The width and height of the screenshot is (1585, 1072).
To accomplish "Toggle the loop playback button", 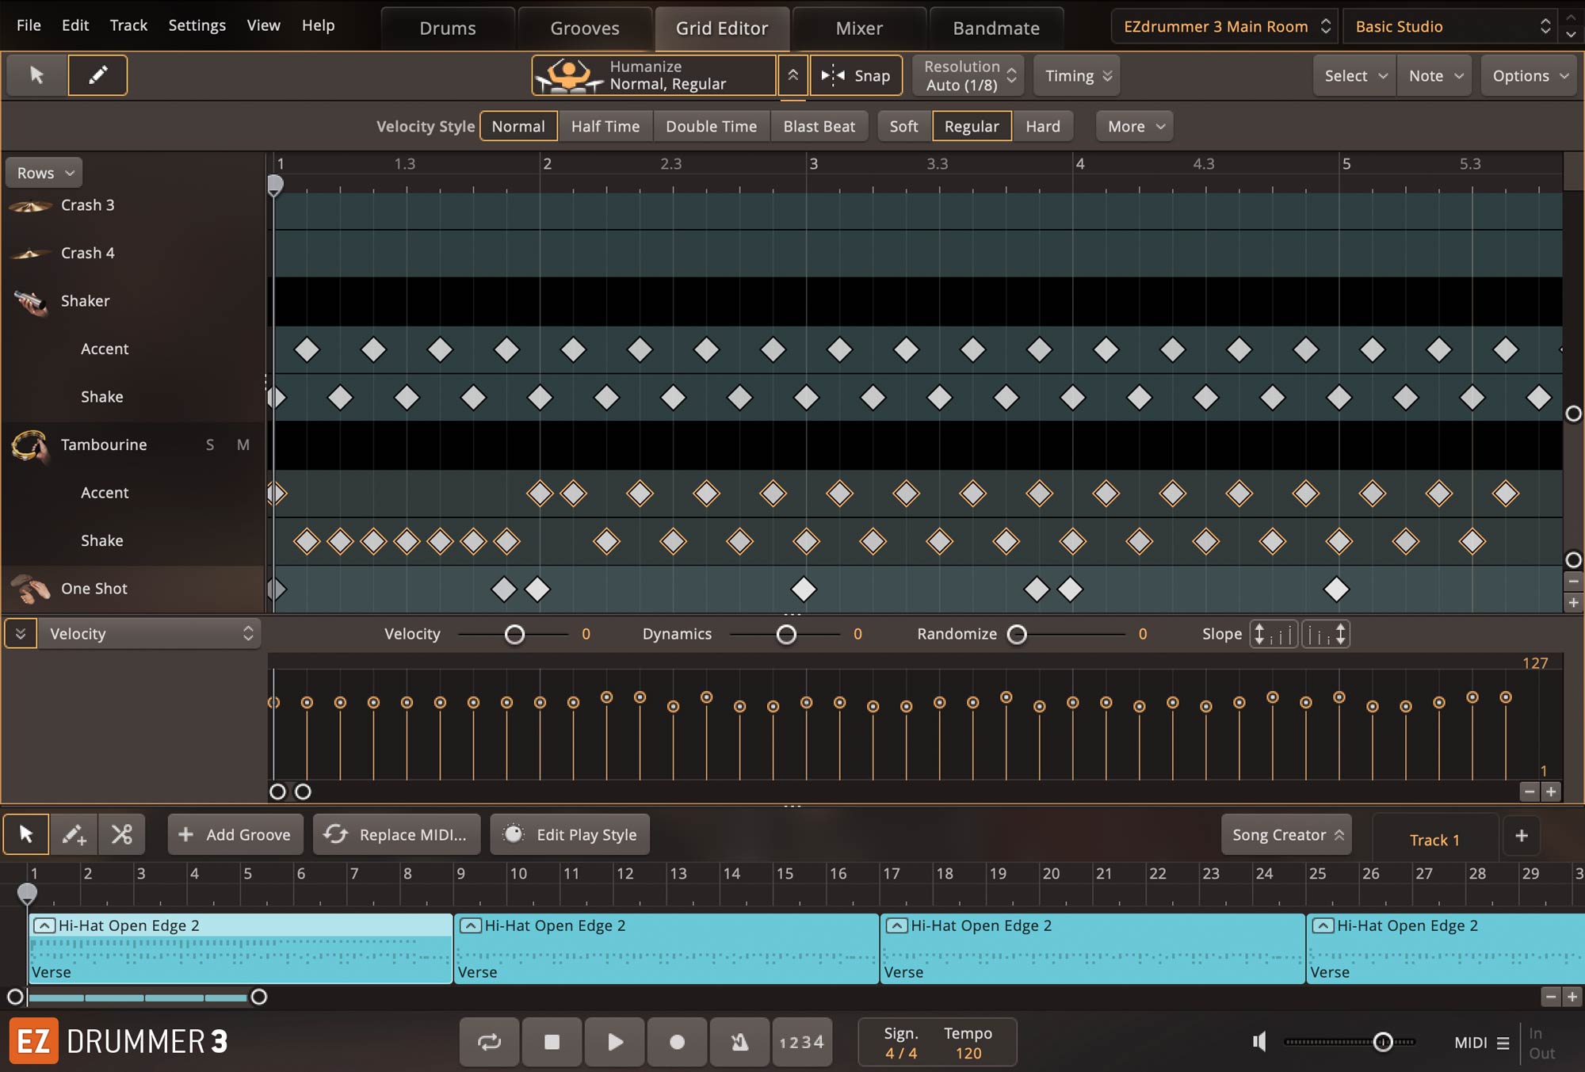I will point(489,1042).
